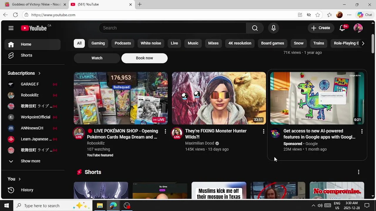Open the Roboskillz subscription in the sidebar
The height and width of the screenshot is (211, 376).
tap(32, 95)
